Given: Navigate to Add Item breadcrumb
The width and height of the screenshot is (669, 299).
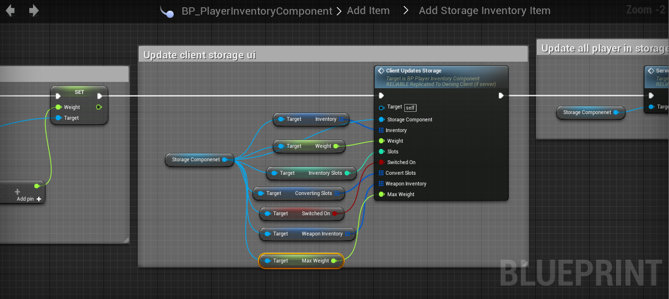Looking at the screenshot, I should [368, 11].
